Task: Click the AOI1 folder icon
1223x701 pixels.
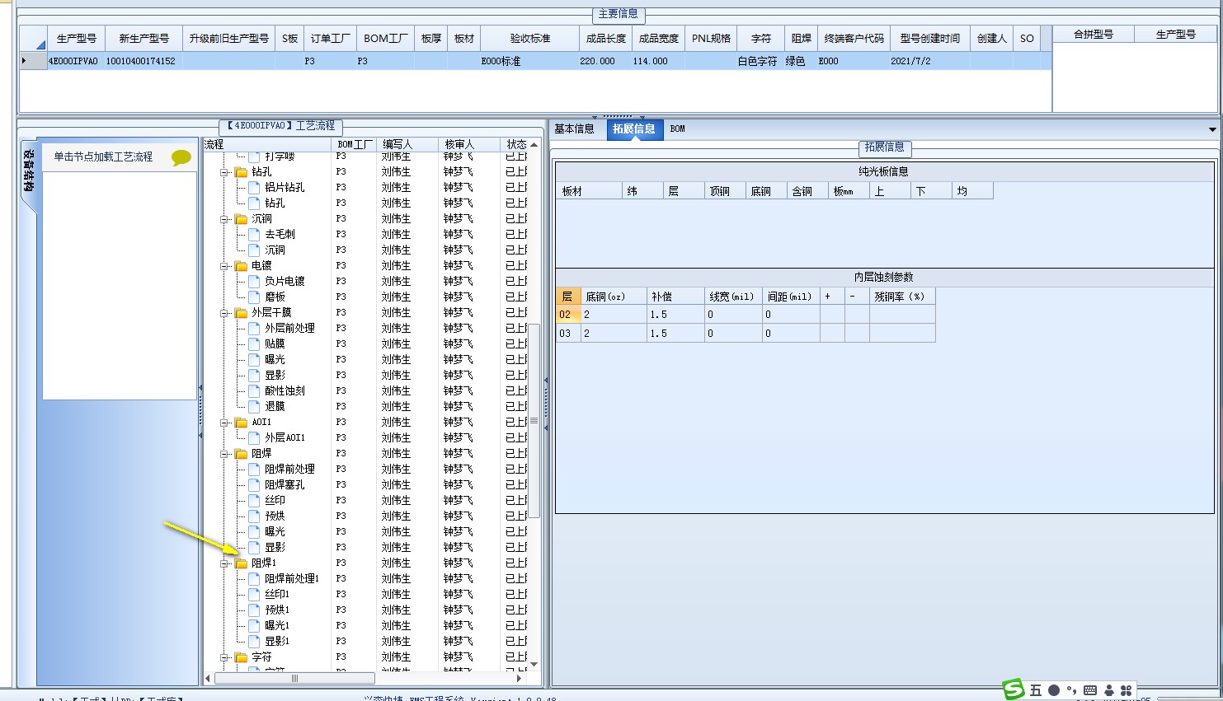Action: (x=241, y=423)
